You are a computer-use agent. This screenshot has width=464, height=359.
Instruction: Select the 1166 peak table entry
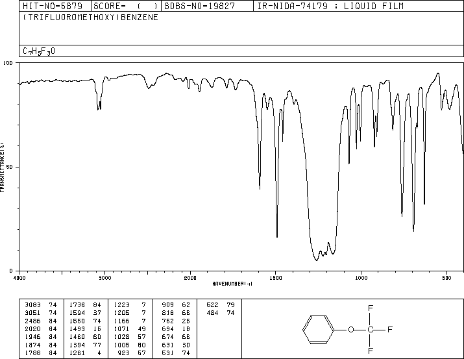click(x=130, y=321)
